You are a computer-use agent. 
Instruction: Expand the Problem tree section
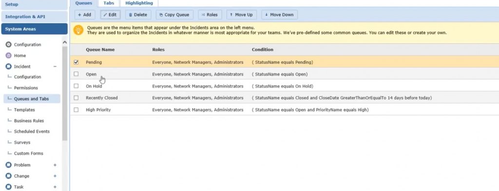pyautogui.click(x=55, y=165)
